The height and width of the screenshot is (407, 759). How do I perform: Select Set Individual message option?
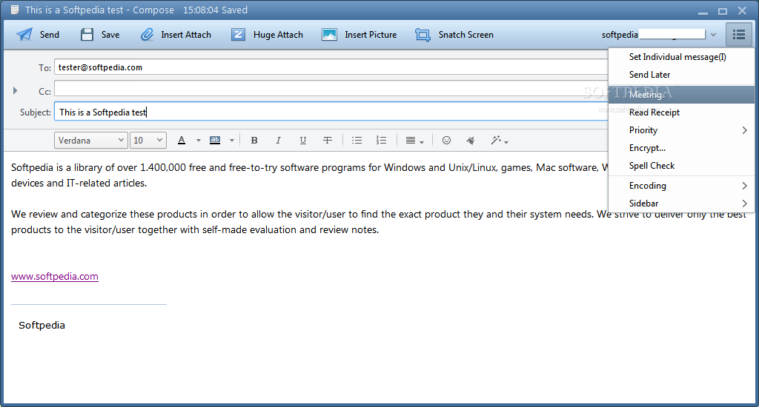coord(681,57)
